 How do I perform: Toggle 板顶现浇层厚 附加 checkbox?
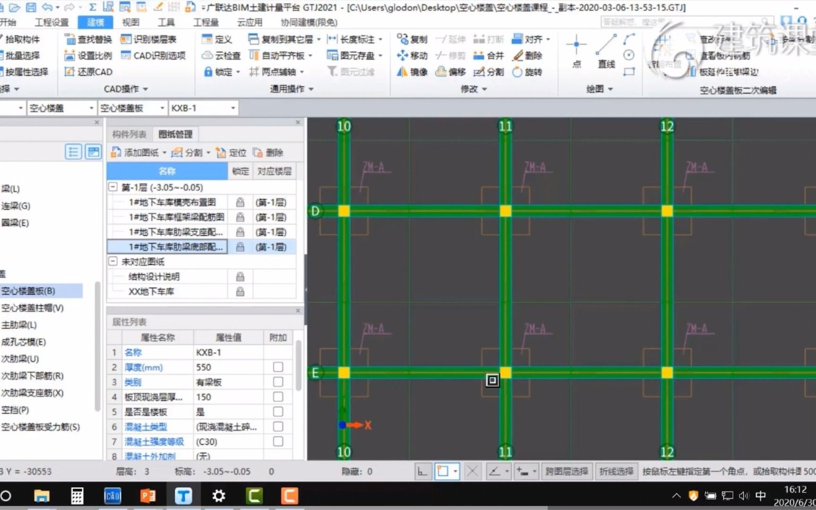click(278, 397)
